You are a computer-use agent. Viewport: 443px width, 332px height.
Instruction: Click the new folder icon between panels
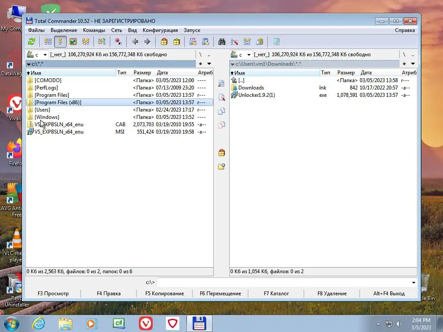[x=221, y=166]
